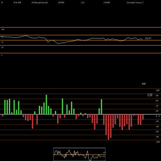Click the MR axis label -60

point(157,132)
